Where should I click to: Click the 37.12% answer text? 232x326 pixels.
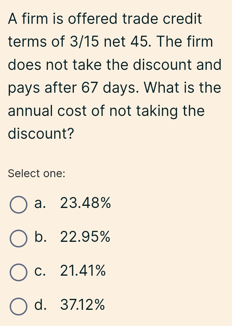pyautogui.click(x=83, y=305)
